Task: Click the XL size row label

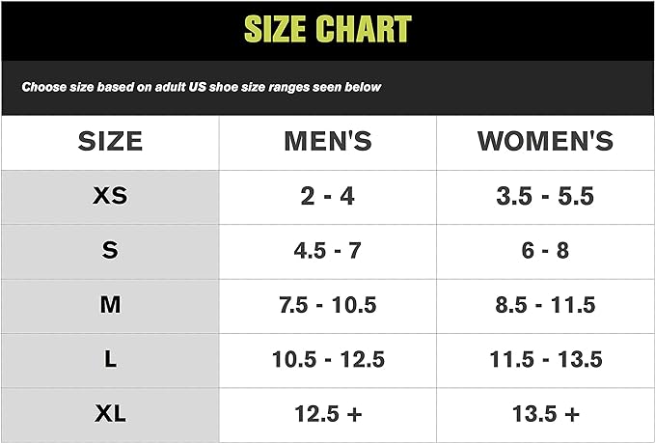Action: 110,414
